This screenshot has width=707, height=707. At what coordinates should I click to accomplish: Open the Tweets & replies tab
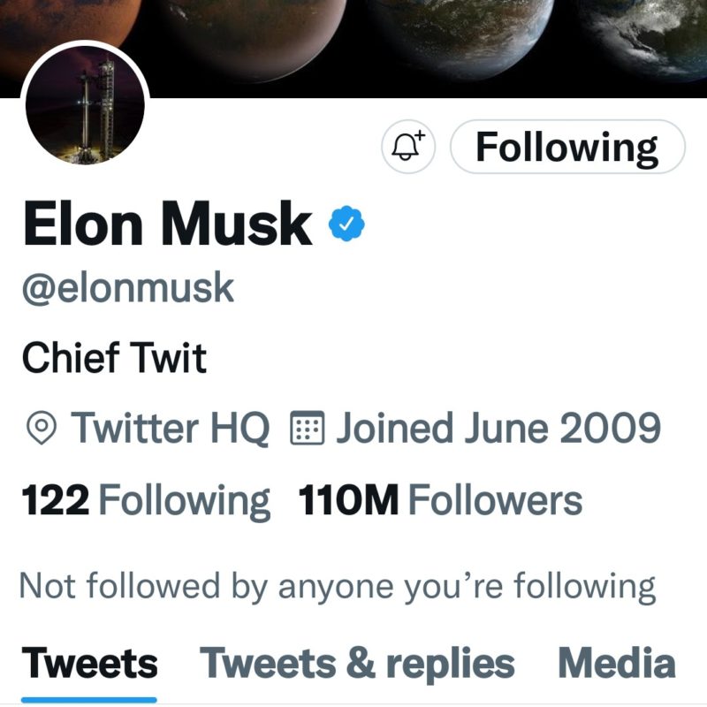(x=357, y=663)
